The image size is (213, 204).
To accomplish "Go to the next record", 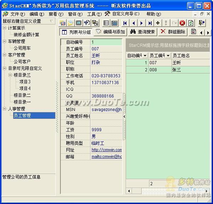I will 142,23.
